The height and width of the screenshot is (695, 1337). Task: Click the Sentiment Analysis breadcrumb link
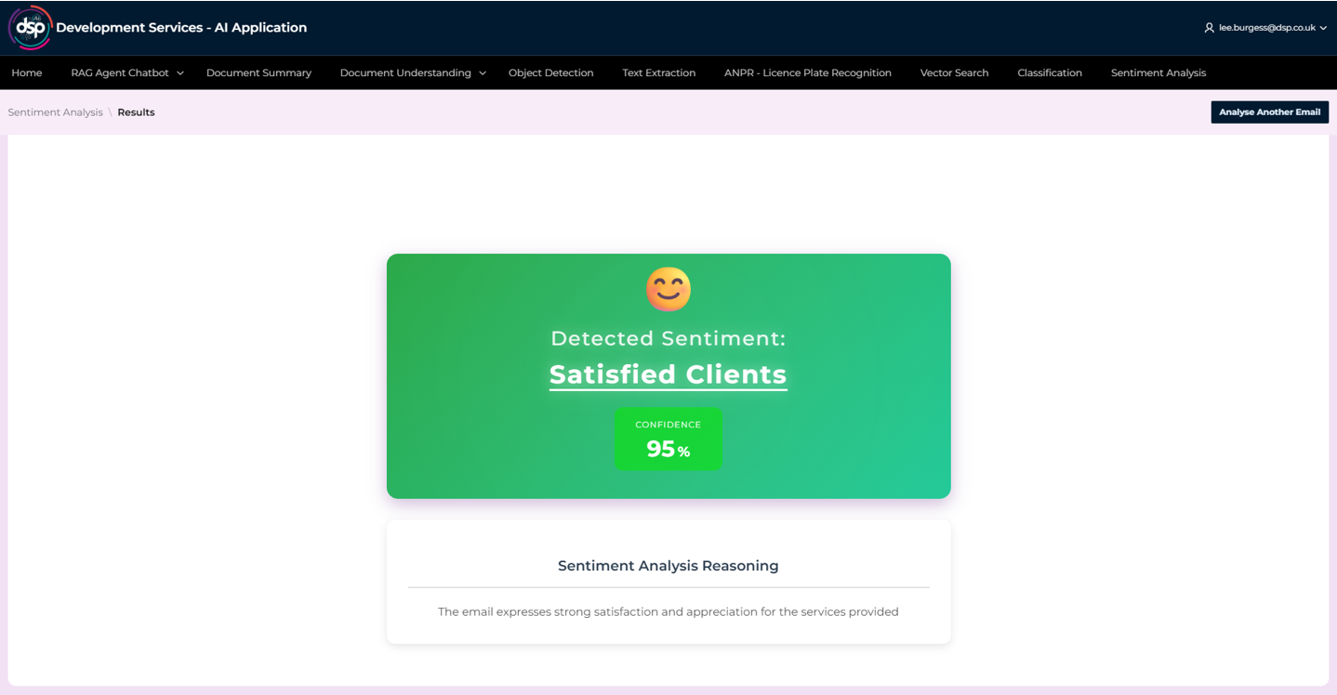click(x=56, y=112)
